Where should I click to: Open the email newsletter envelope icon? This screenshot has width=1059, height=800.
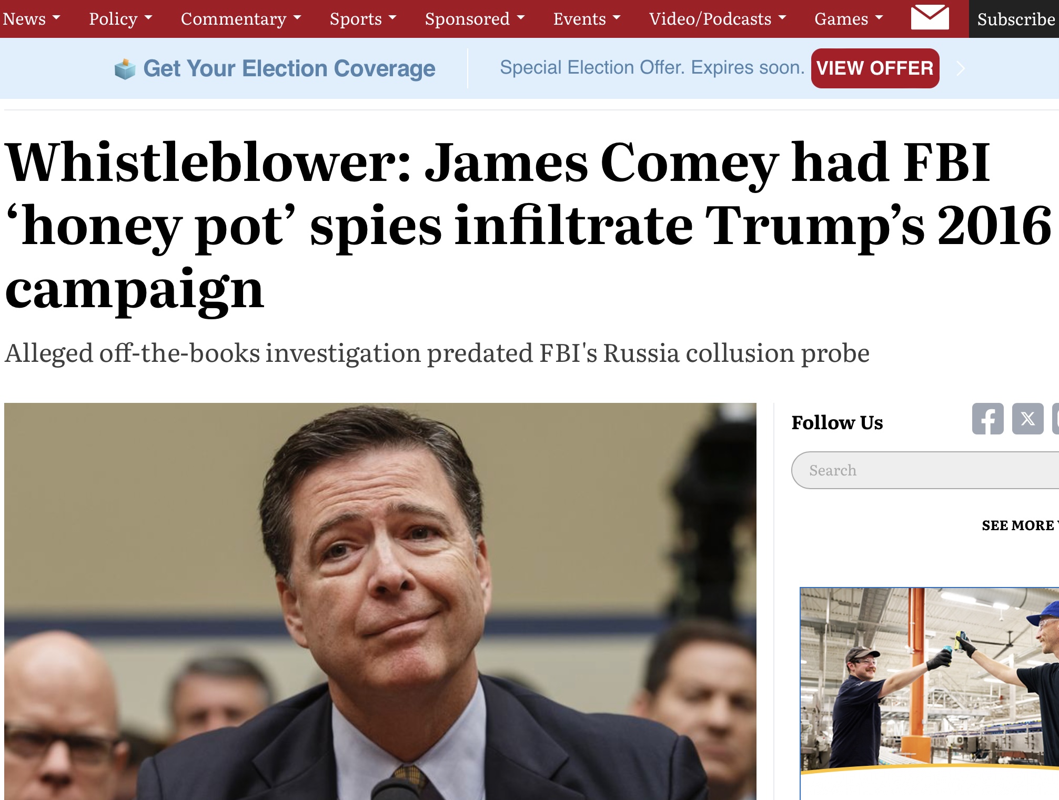tap(930, 17)
